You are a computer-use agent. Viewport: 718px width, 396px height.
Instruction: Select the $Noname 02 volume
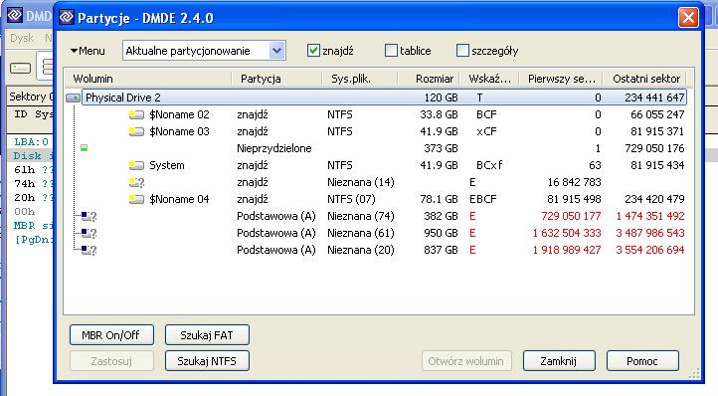(179, 114)
